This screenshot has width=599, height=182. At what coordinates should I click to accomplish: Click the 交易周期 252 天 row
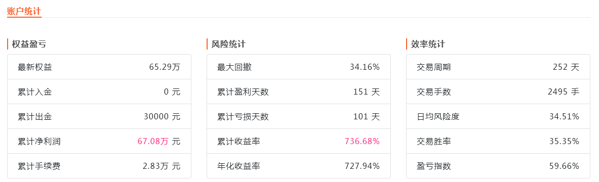498,67
